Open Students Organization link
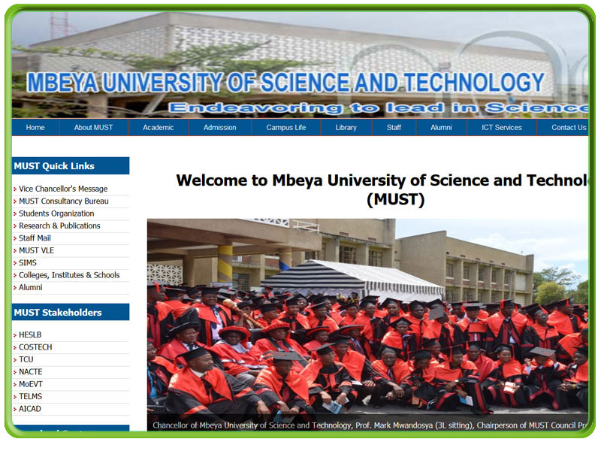601x451 pixels. tap(56, 213)
